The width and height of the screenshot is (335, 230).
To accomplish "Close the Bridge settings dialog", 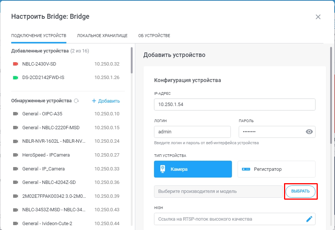I will [x=318, y=17].
